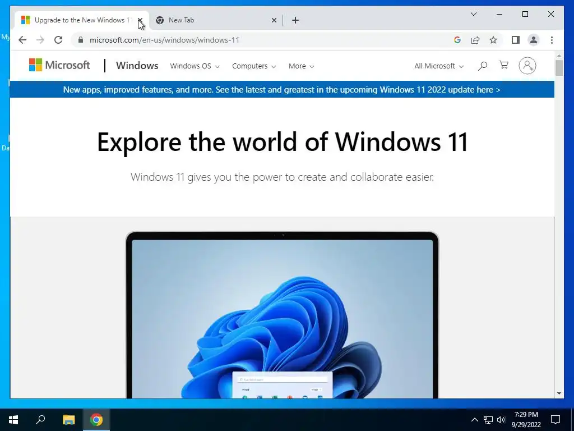Image resolution: width=574 pixels, height=431 pixels.
Task: Open Chrome three-dot menu
Action: 552,40
